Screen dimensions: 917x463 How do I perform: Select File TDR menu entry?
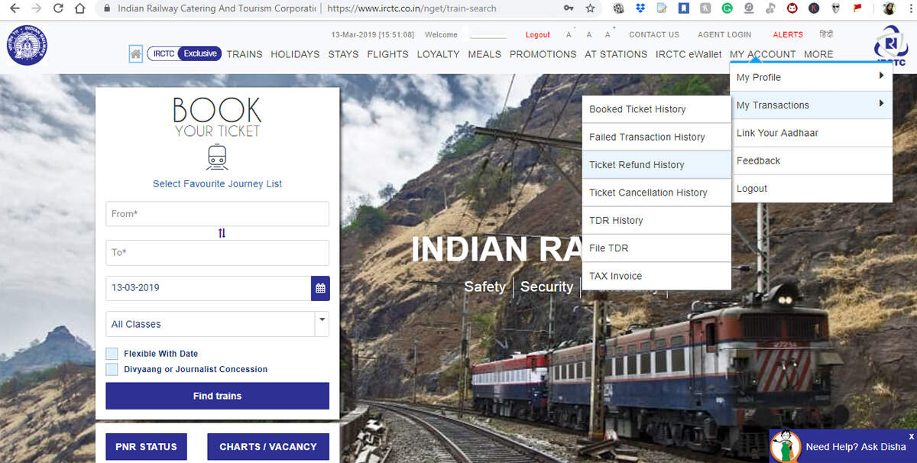point(656,248)
